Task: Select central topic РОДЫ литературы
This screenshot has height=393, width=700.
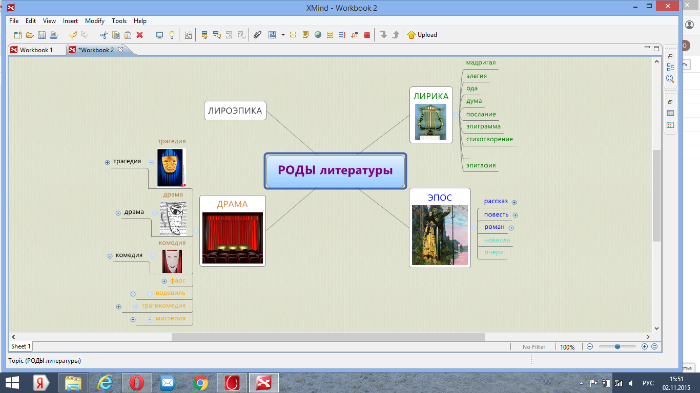Action: pos(336,170)
